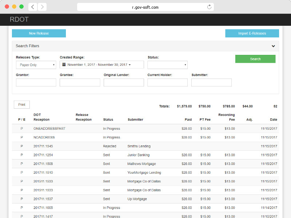This screenshot has height=218, width=291.
Task: Select DOT reception 201711.1005
Action: tap(43, 207)
